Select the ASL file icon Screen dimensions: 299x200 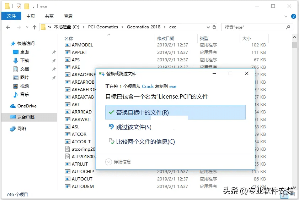coord(67,127)
